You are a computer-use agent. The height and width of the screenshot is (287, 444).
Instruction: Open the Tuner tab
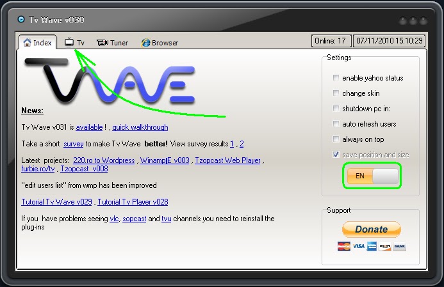coord(112,43)
